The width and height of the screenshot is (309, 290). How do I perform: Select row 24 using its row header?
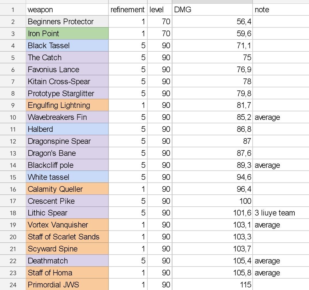(x=13, y=285)
